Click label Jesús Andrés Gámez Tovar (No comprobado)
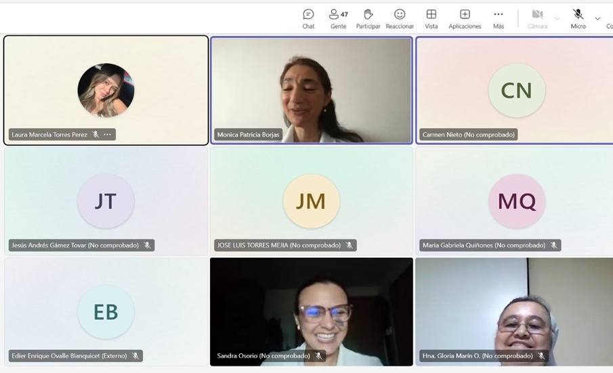Viewport: 613px width, 373px height. (x=75, y=246)
